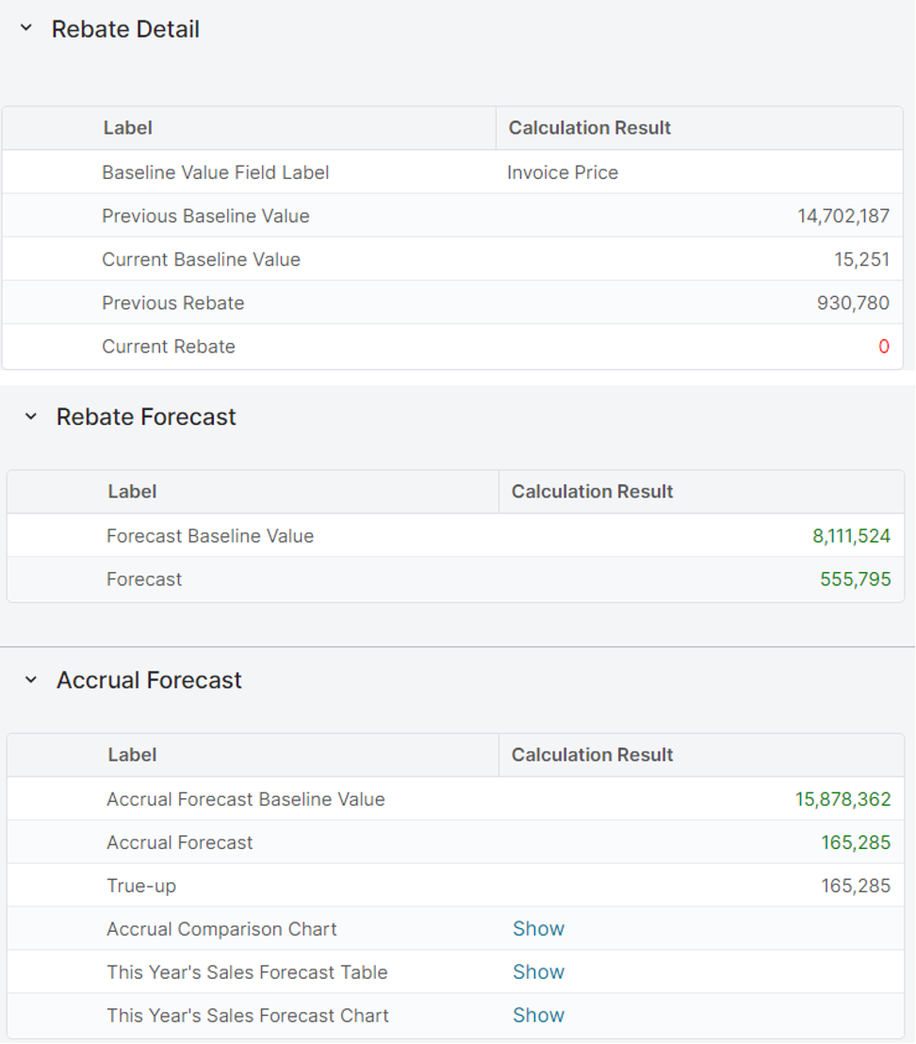The width and height of the screenshot is (916, 1044).
Task: Click Label column header in Accrual Forecast table
Action: pyautogui.click(x=132, y=755)
